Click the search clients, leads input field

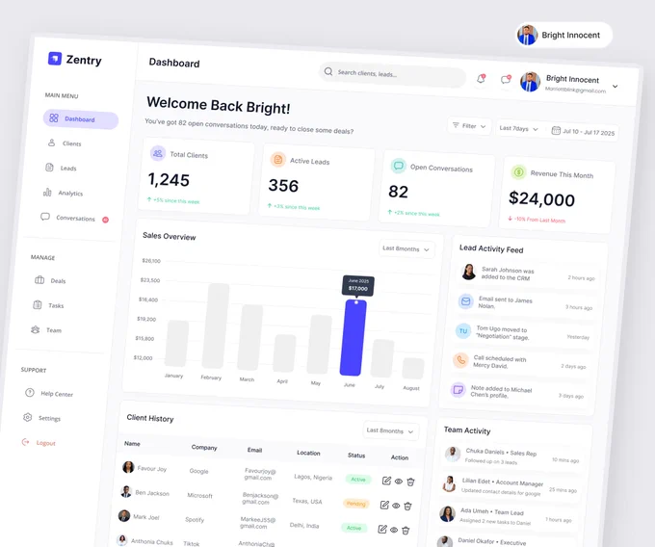click(393, 74)
